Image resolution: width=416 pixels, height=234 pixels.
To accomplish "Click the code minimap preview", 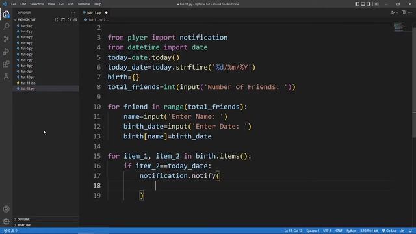I will 398,27.
